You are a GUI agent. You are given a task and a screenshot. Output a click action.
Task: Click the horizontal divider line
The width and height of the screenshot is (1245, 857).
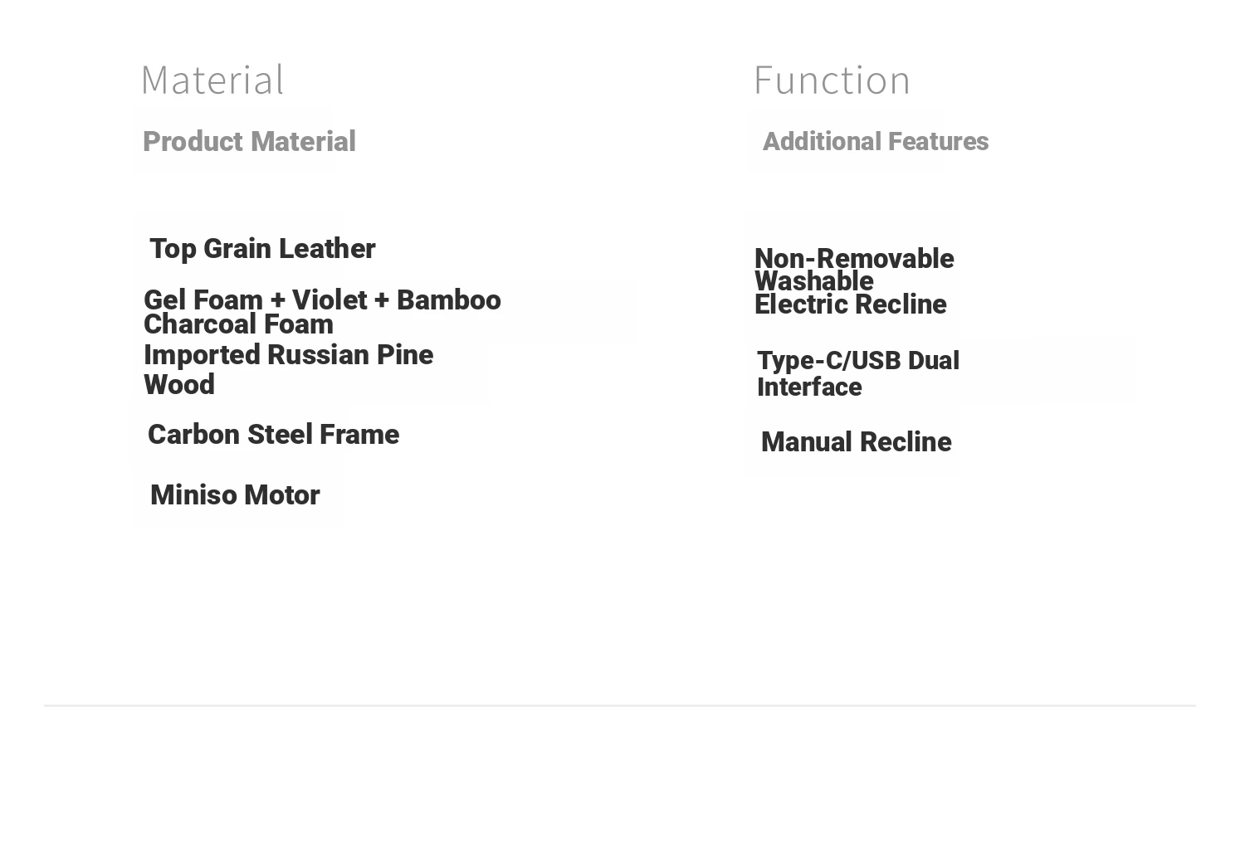[620, 705]
